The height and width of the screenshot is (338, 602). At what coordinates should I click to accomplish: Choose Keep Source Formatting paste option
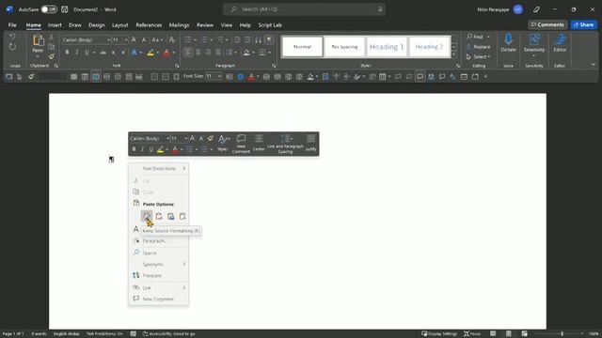(x=147, y=217)
